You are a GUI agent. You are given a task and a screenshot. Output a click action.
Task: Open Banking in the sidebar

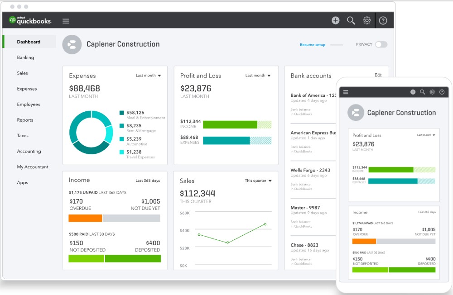point(25,57)
